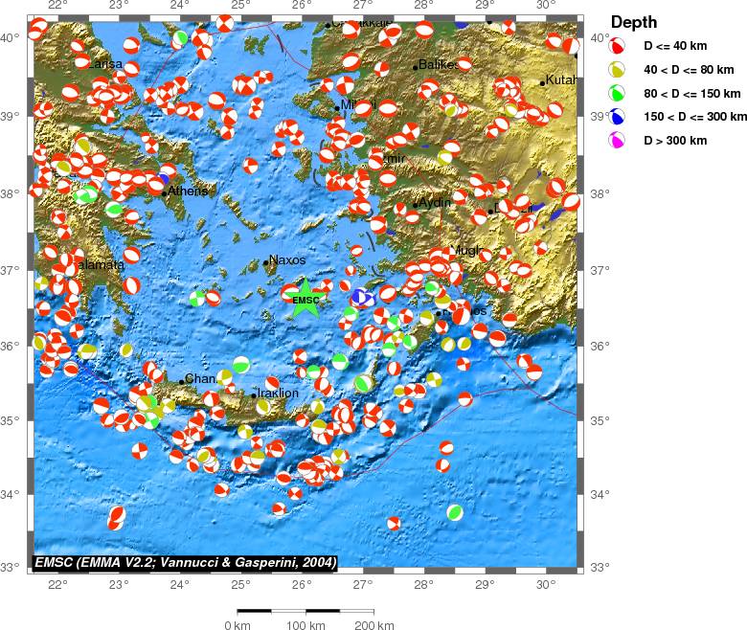
Task: Click the green EMSC epicenter star
Action: click(x=306, y=298)
